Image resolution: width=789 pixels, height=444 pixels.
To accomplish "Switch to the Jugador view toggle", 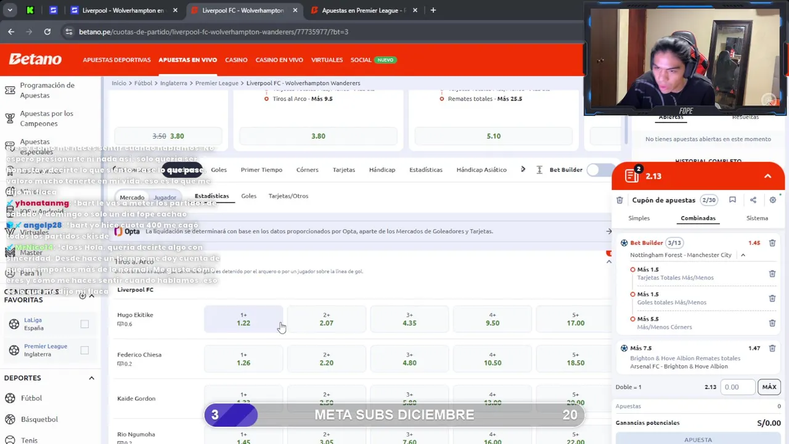I will [x=165, y=197].
